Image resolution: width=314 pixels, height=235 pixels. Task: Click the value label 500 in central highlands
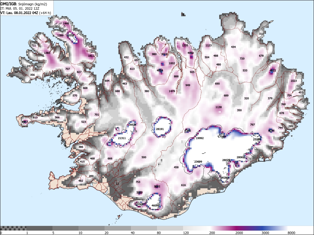pyautogui.click(x=144, y=157)
